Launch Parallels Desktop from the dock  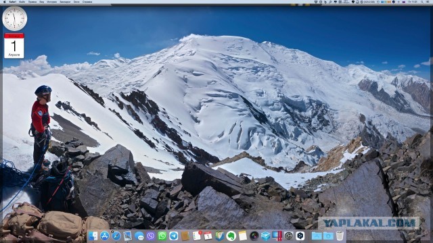pos(277,236)
